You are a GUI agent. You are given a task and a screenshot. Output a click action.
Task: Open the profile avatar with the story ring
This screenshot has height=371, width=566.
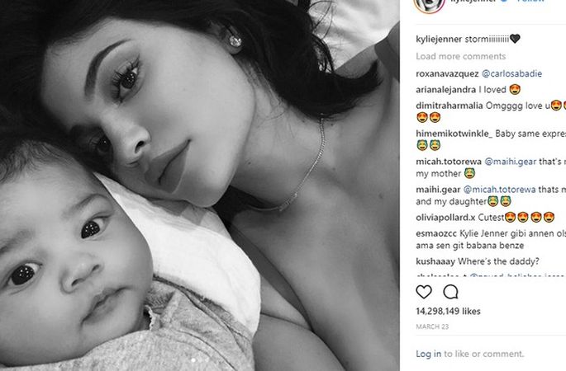pyautogui.click(x=430, y=4)
